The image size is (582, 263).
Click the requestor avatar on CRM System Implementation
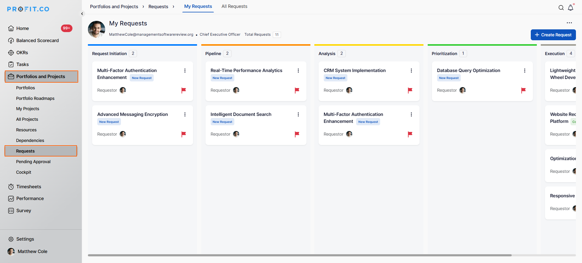[349, 90]
